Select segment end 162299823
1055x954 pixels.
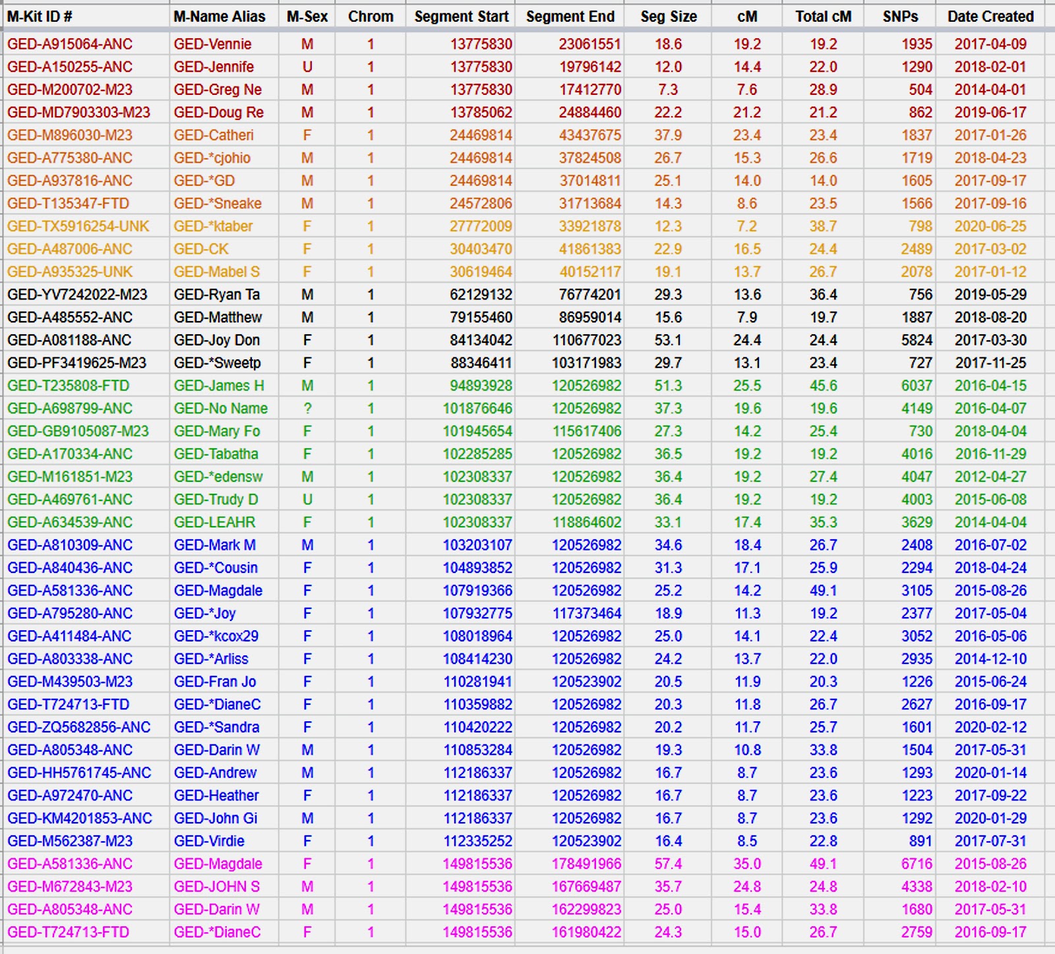coord(587,909)
